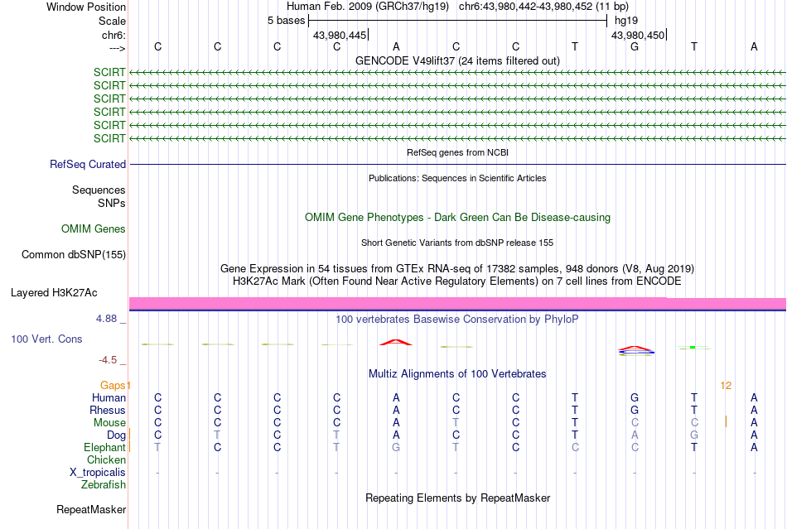Click position marker 43,980,445

pos(340,35)
